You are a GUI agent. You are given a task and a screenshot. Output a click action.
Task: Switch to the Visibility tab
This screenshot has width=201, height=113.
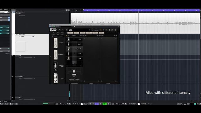[x=6, y=10]
